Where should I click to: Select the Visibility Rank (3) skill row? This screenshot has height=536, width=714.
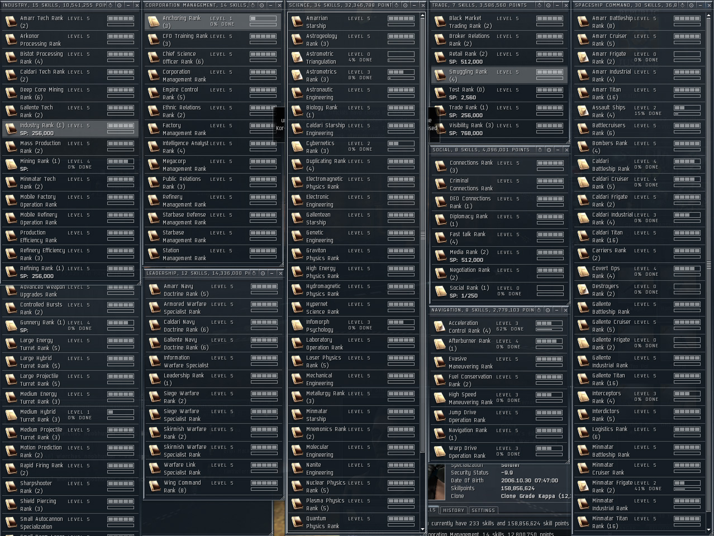tap(499, 129)
